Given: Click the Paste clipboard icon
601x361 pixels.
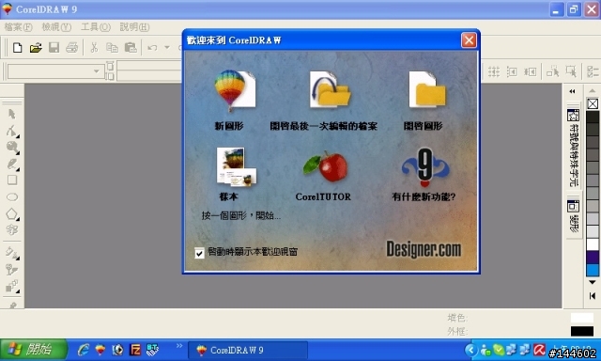Looking at the screenshot, I should (x=131, y=48).
